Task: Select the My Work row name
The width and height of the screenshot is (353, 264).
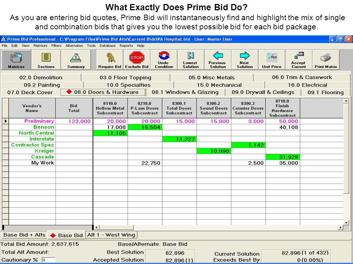Action: 43,163
